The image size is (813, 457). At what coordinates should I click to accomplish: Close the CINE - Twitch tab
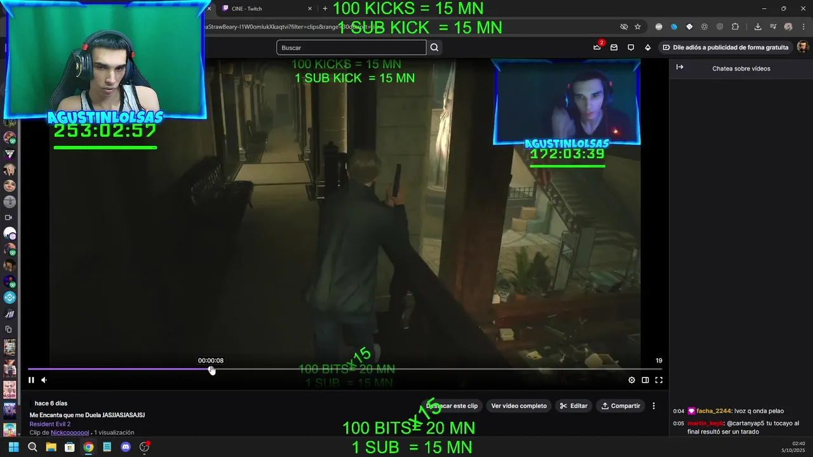[x=310, y=8]
